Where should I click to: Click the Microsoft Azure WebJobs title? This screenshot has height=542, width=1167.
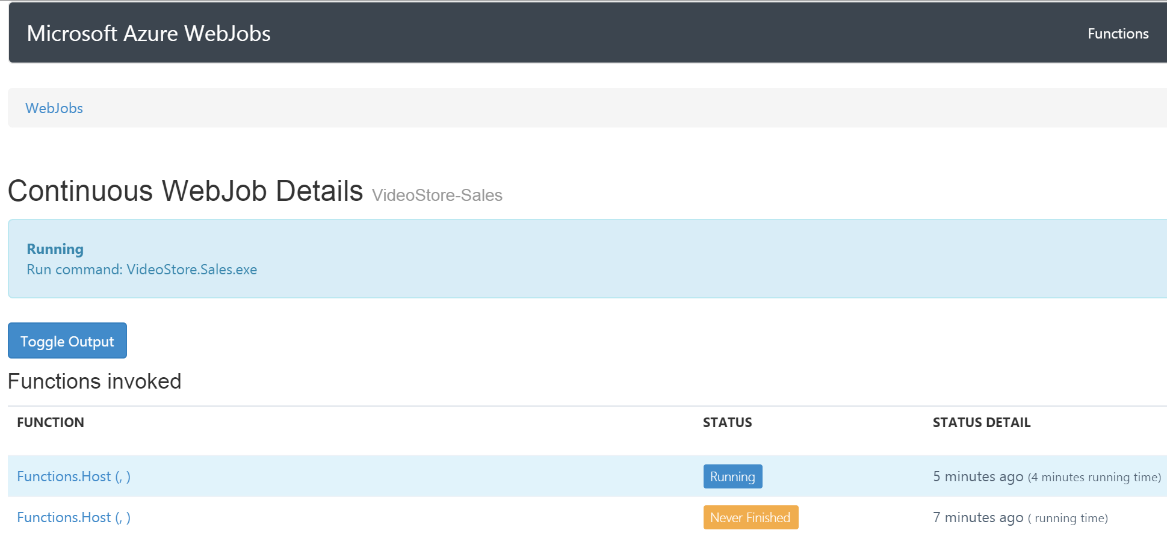pos(149,34)
